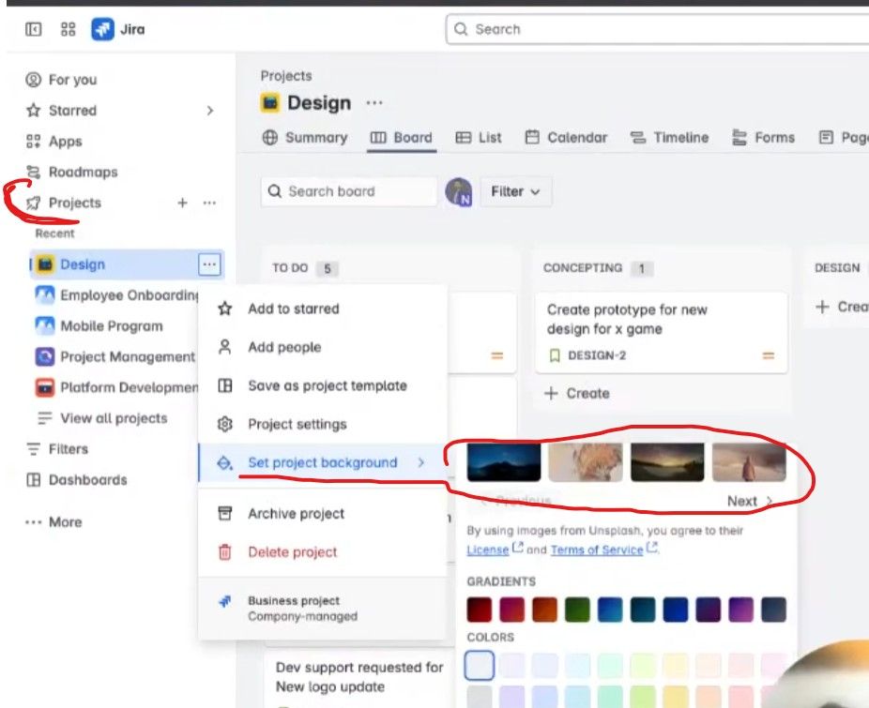Image resolution: width=869 pixels, height=708 pixels.
Task: Switch to the Forms tab
Action: click(x=763, y=138)
